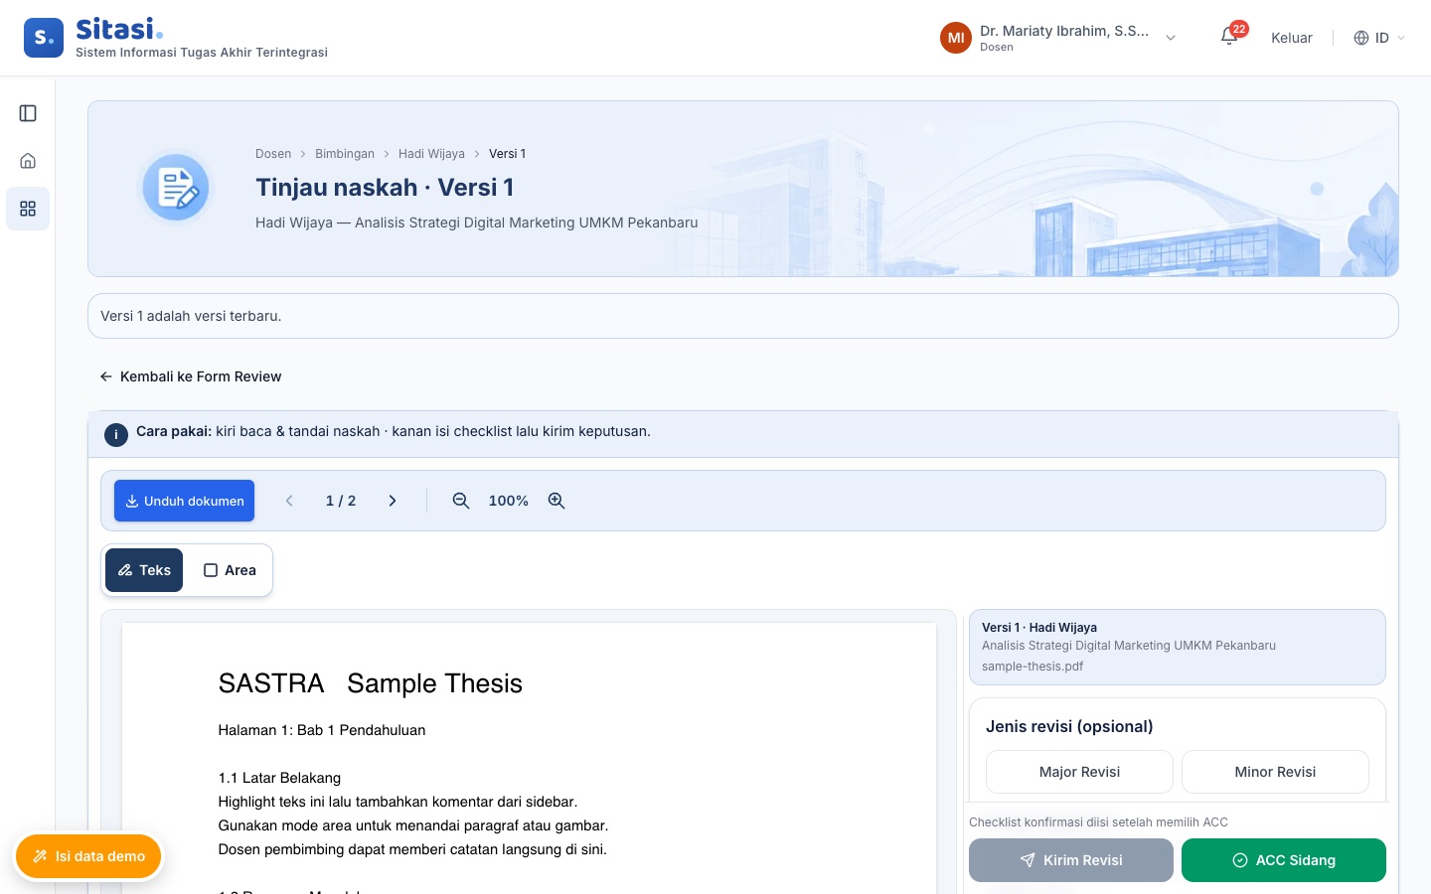Click the SASTRA Sample Thesis heading
The width and height of the screenshot is (1431, 894).
pyautogui.click(x=371, y=683)
